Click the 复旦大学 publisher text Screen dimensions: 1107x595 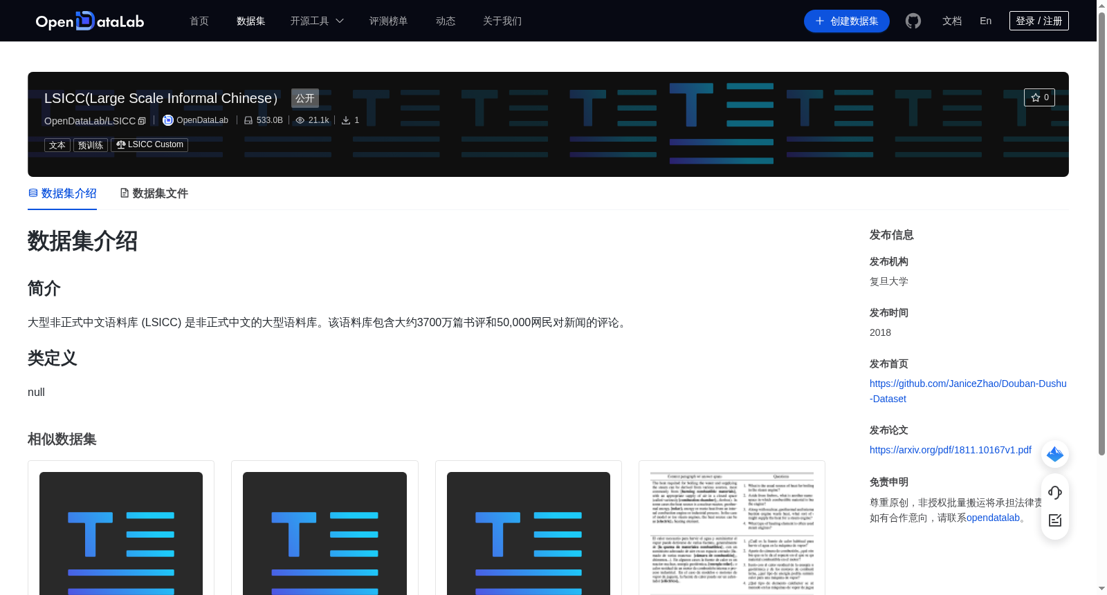coord(889,281)
